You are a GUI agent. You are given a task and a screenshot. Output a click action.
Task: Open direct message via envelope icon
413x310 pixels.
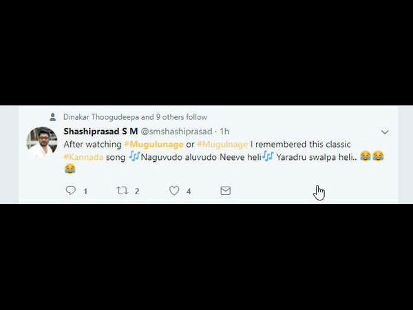point(226,191)
